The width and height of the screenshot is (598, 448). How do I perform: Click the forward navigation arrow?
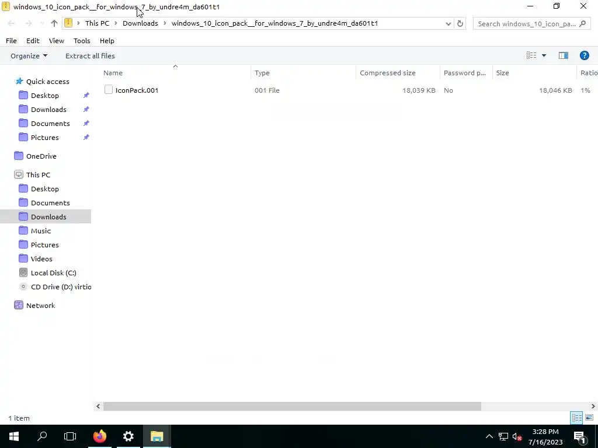[29, 23]
